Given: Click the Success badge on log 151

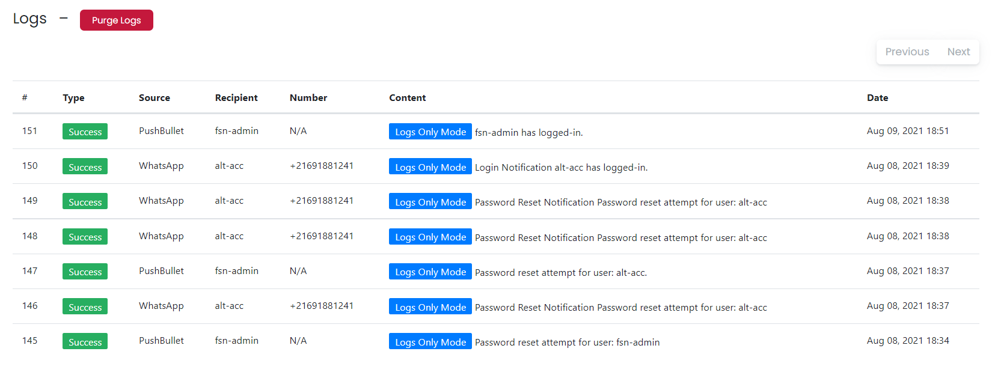Looking at the screenshot, I should point(85,132).
